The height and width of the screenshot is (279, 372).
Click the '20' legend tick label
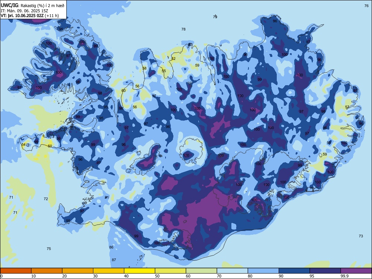64,276
